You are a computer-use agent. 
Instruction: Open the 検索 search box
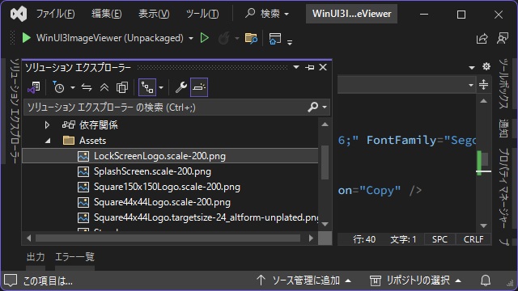[x=267, y=14]
